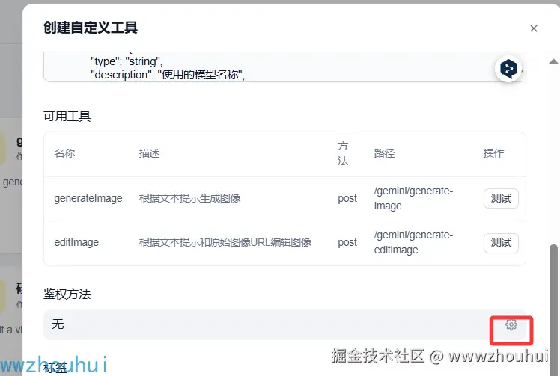This screenshot has width=560, height=376.
Task: Click the 可用工具 section heading
Action: 67,117
